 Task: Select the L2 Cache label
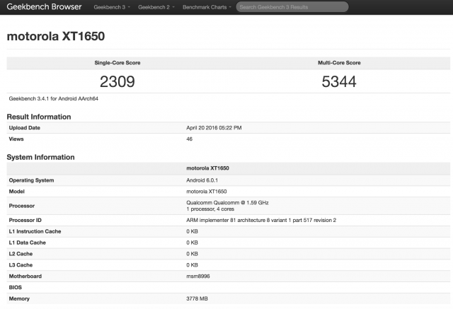21,254
